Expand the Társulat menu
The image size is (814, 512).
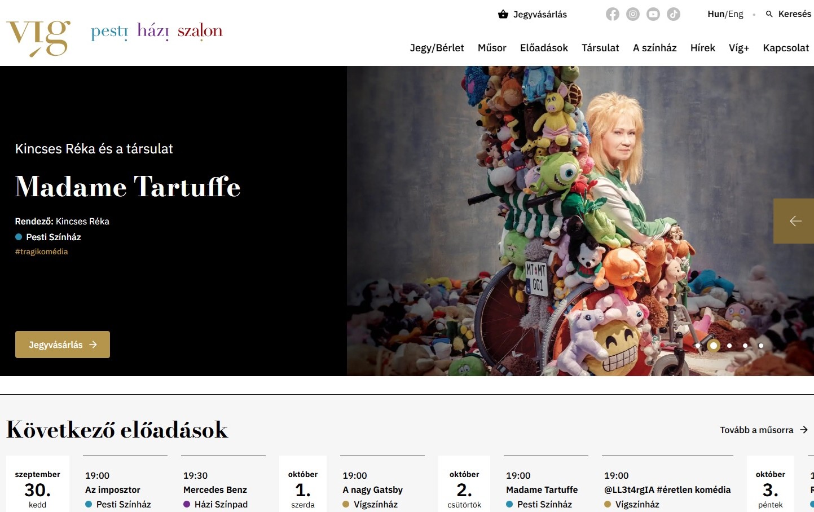coord(600,48)
